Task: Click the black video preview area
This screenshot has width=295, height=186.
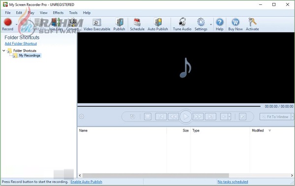Action: tap(186, 68)
